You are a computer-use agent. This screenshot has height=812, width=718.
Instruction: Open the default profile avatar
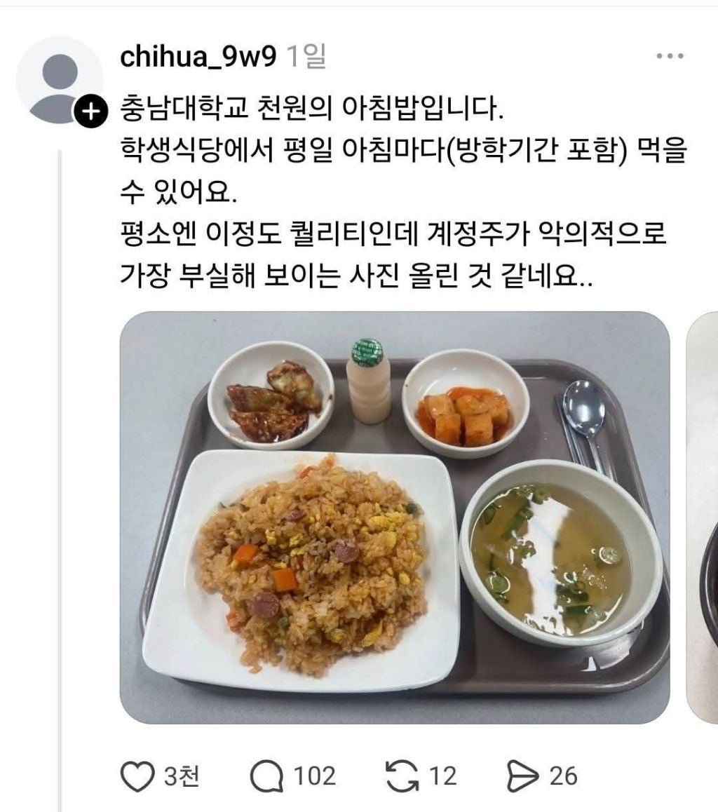tap(58, 81)
